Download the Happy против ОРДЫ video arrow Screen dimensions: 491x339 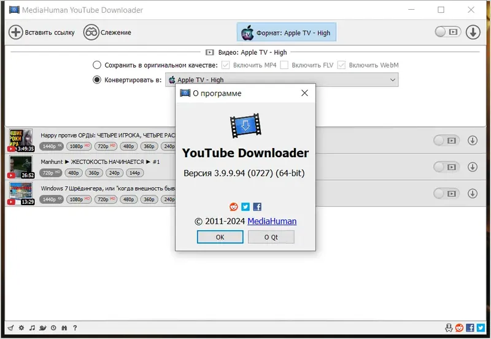click(473, 141)
